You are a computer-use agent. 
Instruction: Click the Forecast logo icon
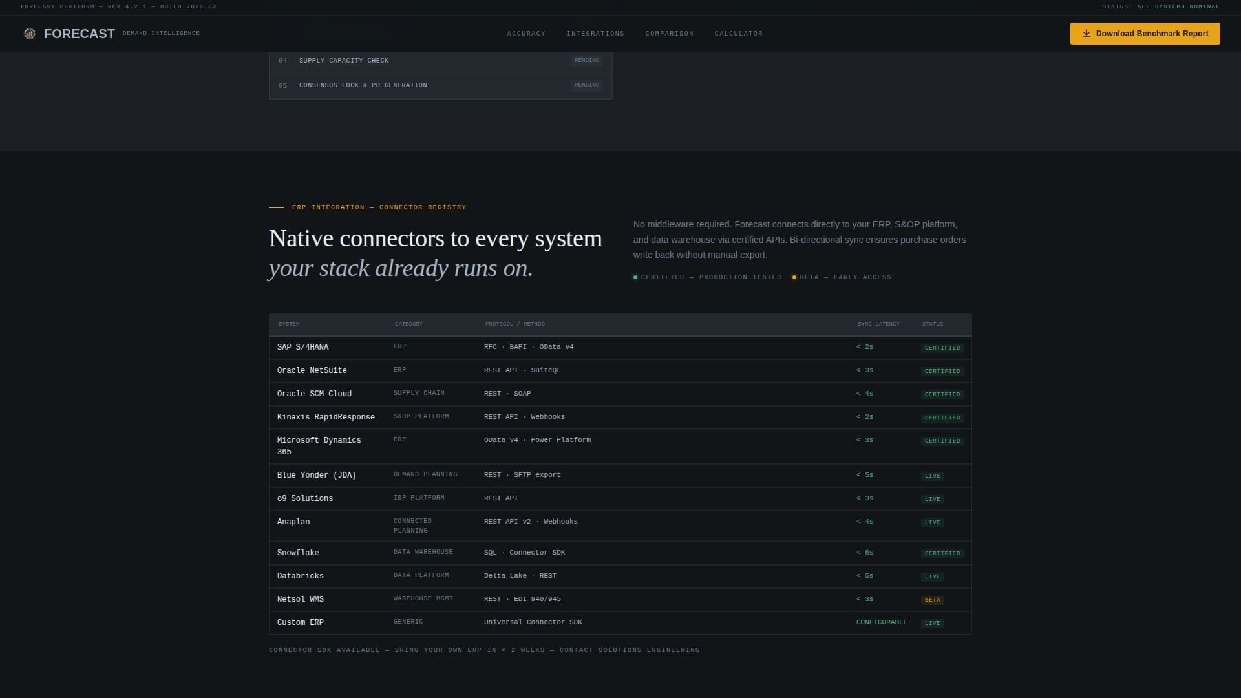tap(30, 34)
